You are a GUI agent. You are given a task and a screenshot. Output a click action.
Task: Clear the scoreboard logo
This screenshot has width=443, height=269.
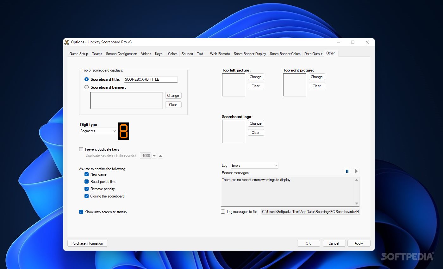[256, 133]
